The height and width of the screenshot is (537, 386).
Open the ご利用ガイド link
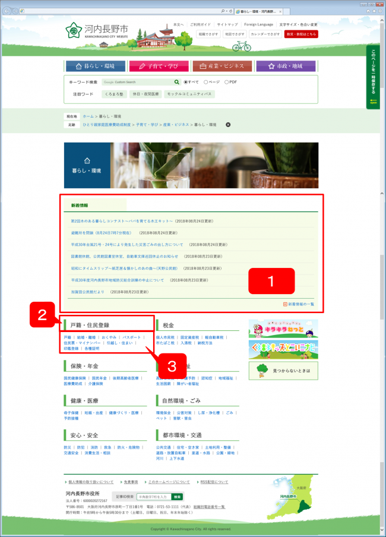tap(200, 25)
